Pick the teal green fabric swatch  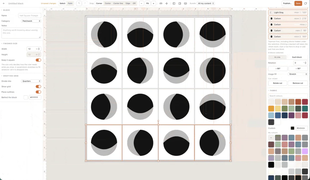[x=305, y=109]
